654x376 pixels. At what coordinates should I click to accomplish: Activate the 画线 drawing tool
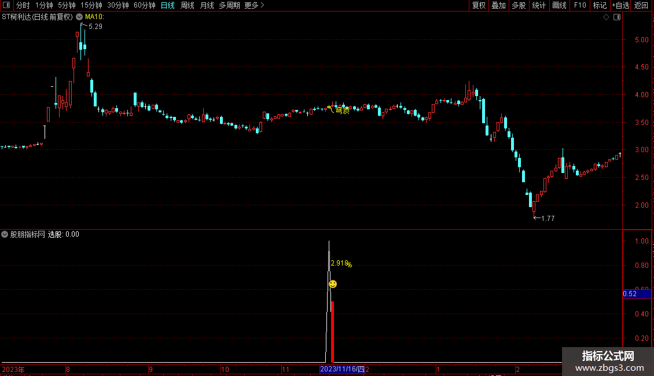tap(559, 5)
